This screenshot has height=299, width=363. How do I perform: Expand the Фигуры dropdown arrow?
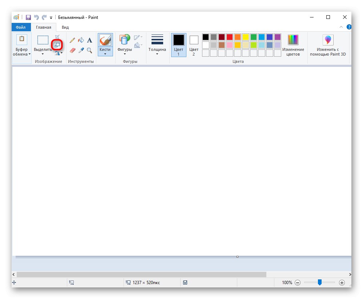(x=125, y=54)
